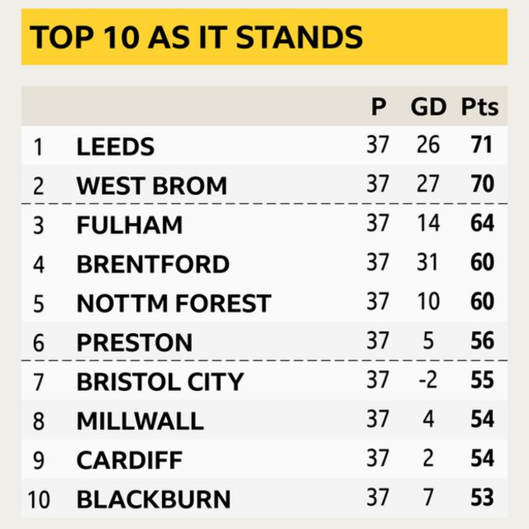Select Blackburn in tenth place
The image size is (529, 529).
coord(154,499)
